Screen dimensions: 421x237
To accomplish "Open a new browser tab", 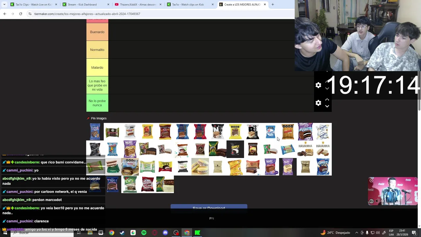I will 273,5.
